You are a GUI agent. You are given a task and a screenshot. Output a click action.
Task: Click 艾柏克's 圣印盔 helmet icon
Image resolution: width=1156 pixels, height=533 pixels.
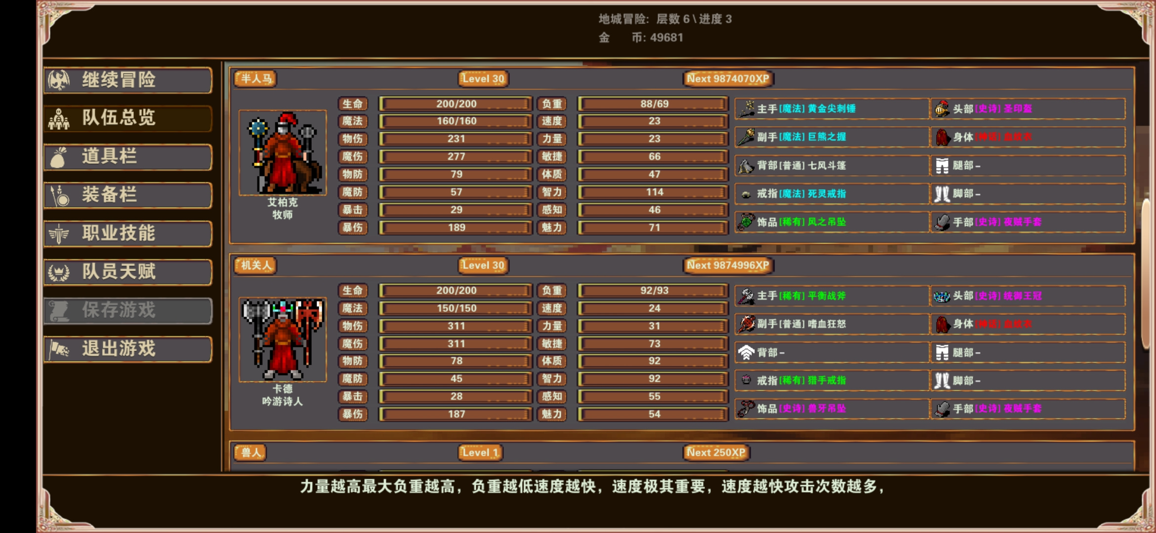click(x=942, y=109)
